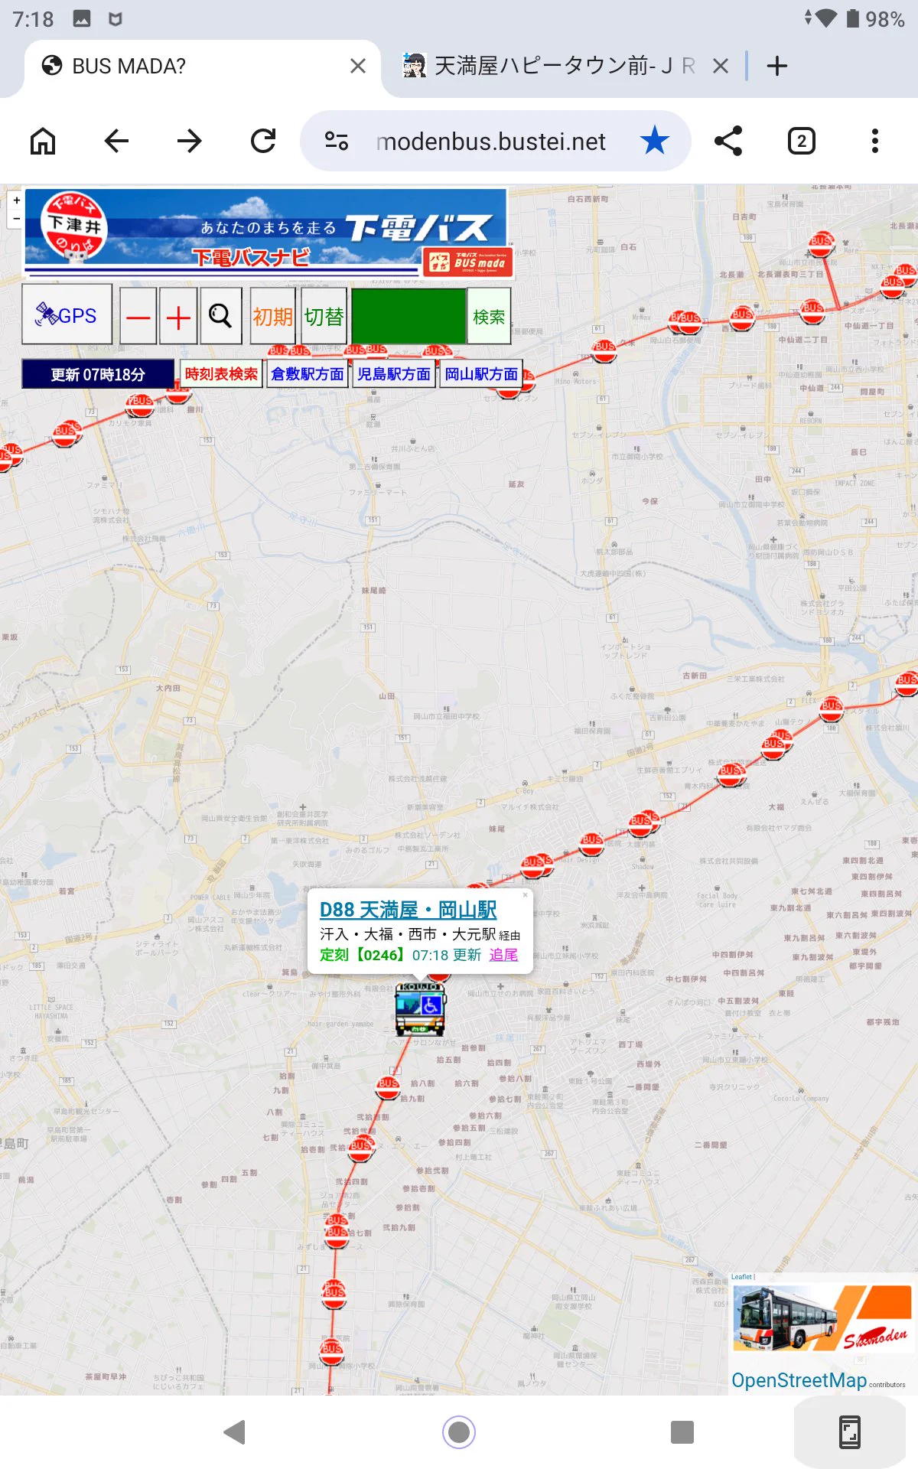Click the bus vehicle icon on map

point(420,1010)
